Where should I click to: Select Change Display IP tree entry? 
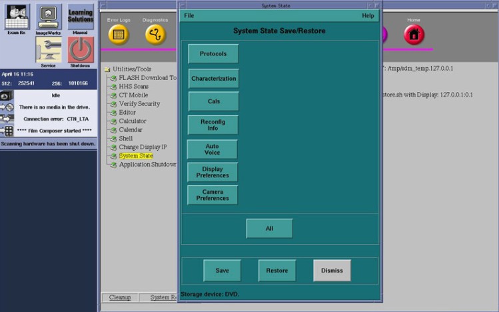[143, 147]
